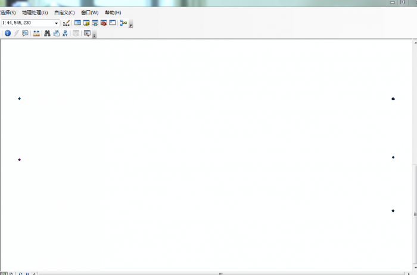Open the Python window icon

[x=112, y=23]
